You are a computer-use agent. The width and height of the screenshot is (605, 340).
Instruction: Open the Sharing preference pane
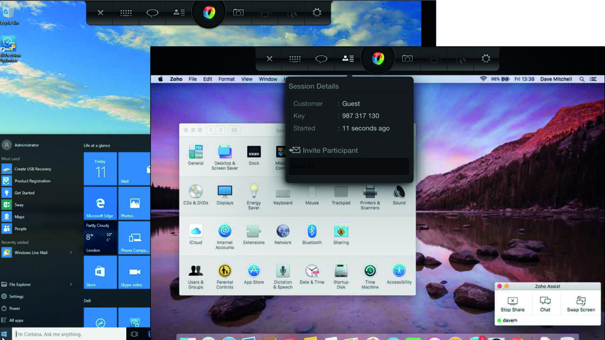coord(341,235)
